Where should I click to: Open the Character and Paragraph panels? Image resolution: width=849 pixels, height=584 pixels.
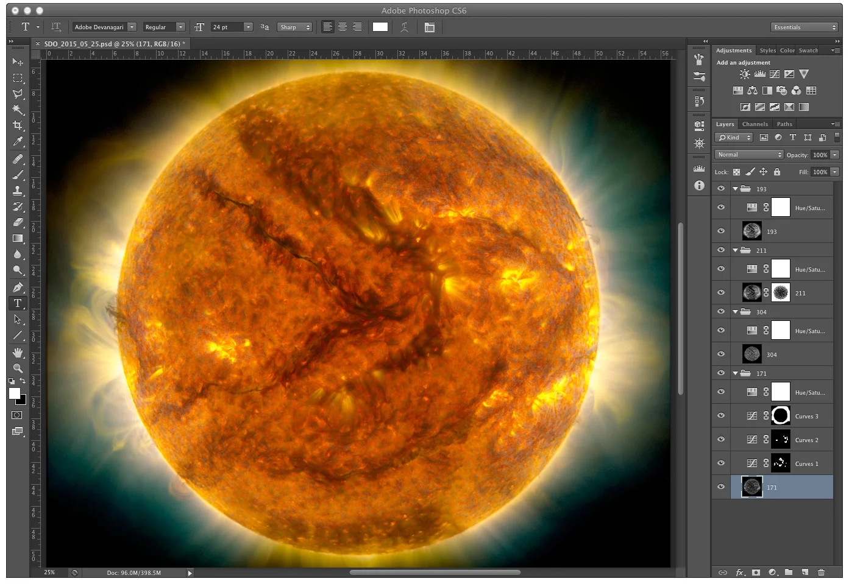pyautogui.click(x=430, y=27)
